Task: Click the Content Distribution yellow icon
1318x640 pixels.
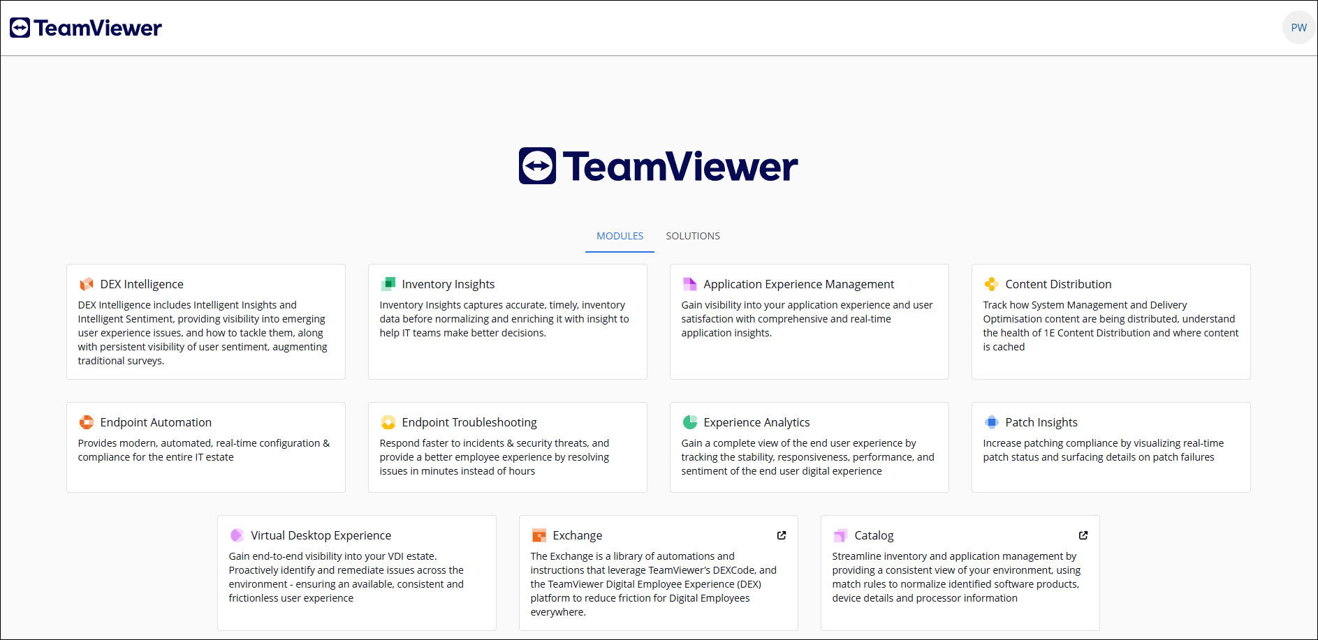Action: 991,284
